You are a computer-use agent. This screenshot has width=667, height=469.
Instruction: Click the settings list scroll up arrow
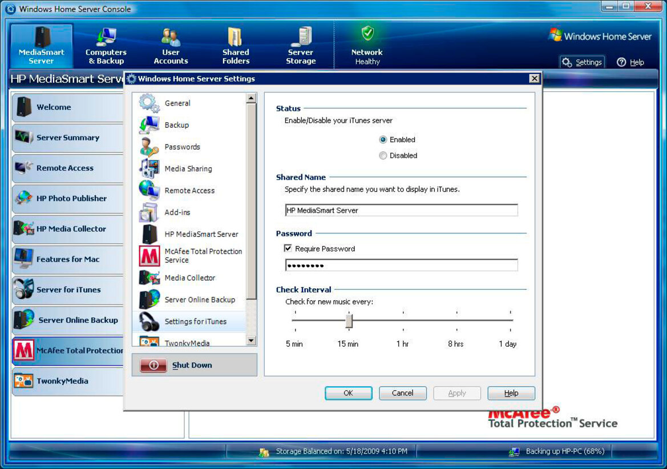251,98
